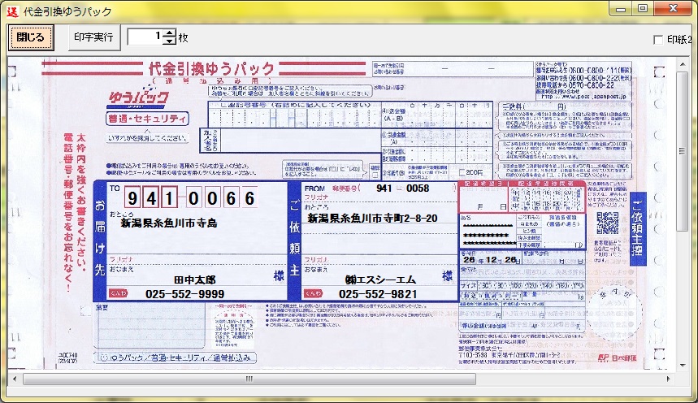The image size is (698, 403).
Task: Click the horizontal scrollbar left arrow
Action: [15, 379]
